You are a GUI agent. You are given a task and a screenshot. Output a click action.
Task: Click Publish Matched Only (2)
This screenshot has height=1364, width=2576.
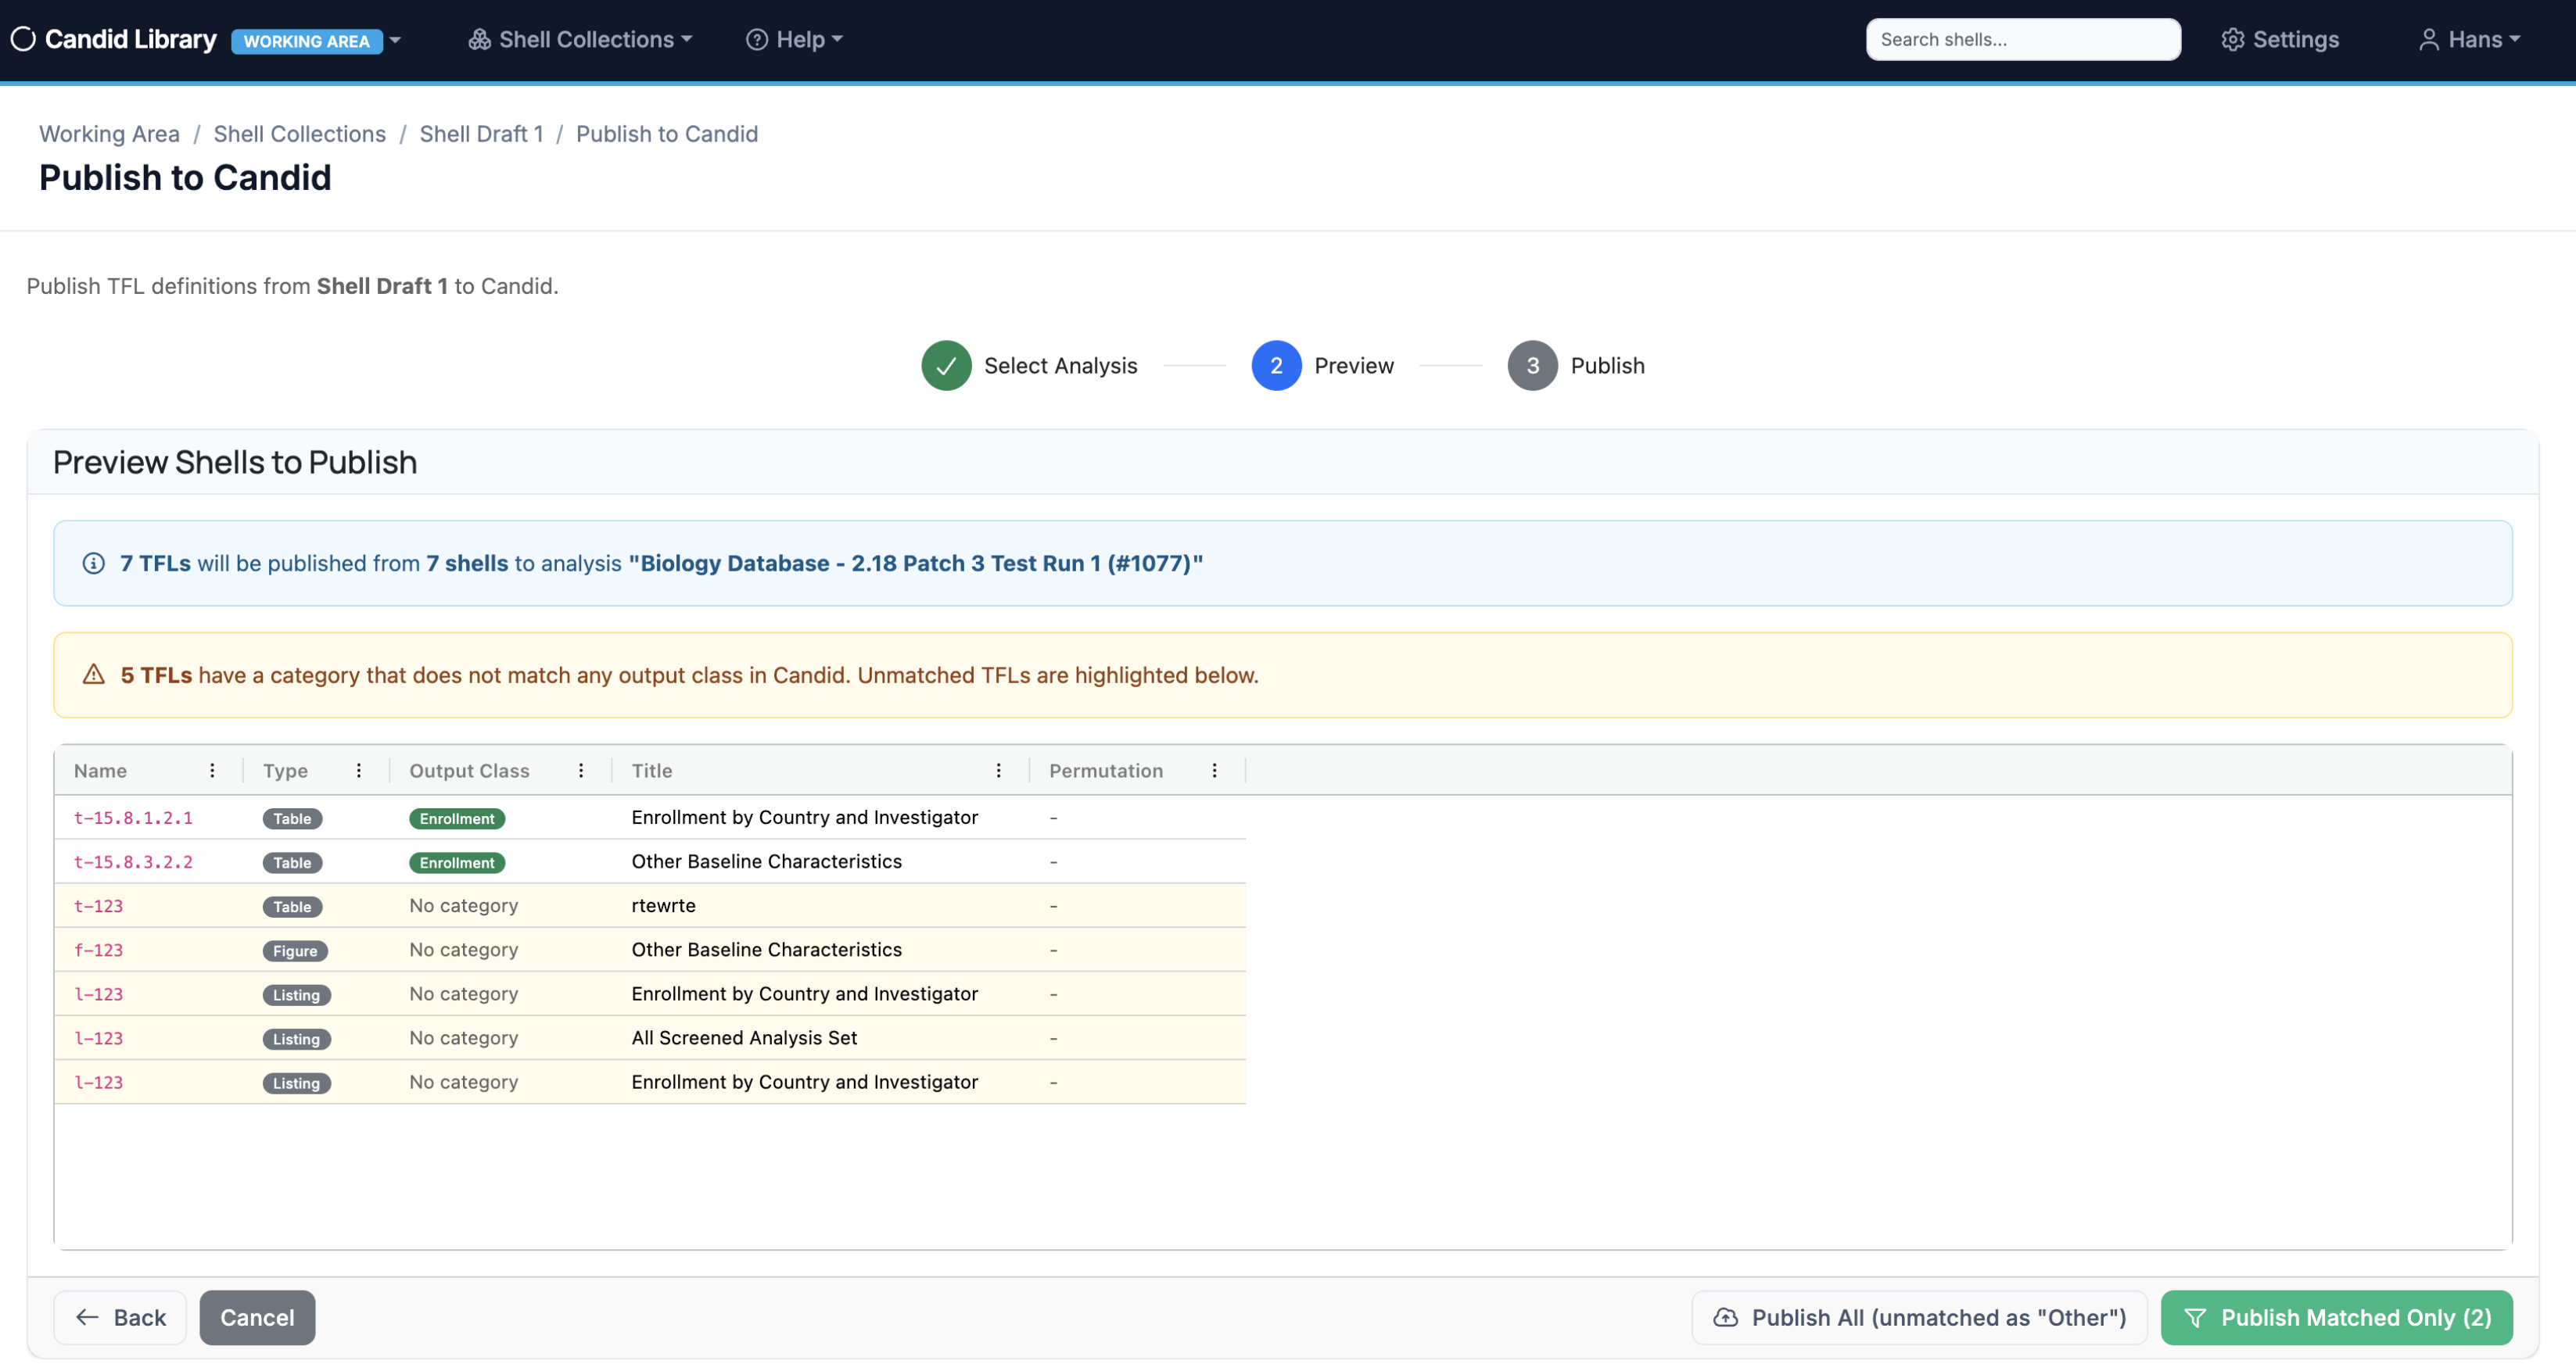[2336, 1317]
